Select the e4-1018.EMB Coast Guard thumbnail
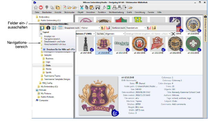208x124 pixels. [193, 24]
